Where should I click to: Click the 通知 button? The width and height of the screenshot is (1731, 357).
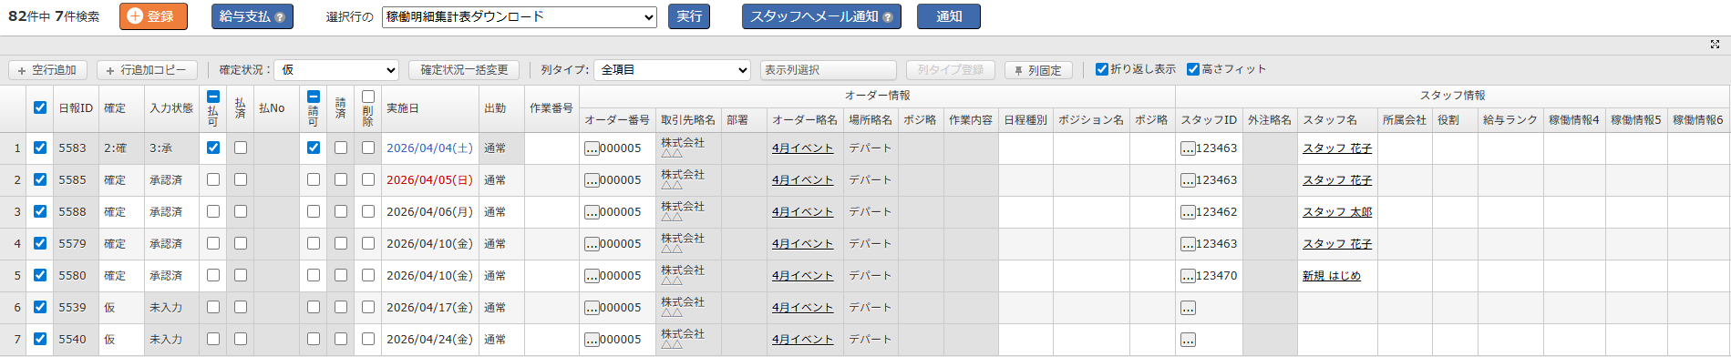949,16
